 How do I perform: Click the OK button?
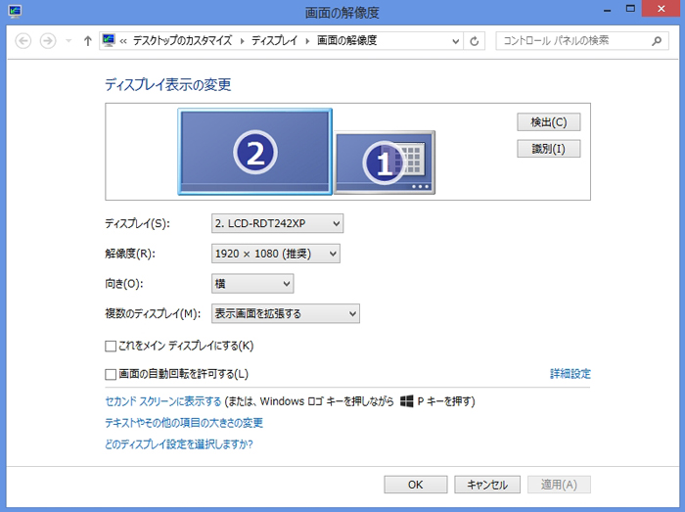[x=416, y=485]
